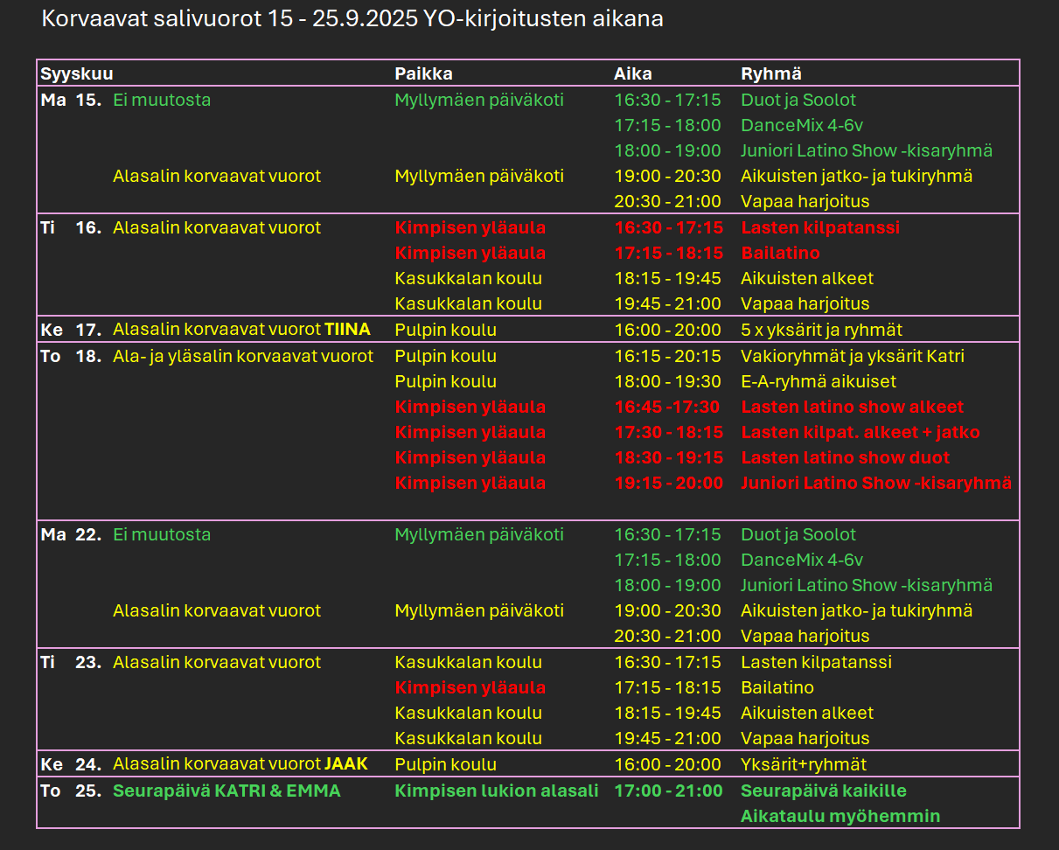
Task: Select the date cell 'Ma 22.'
Action: pos(71,534)
